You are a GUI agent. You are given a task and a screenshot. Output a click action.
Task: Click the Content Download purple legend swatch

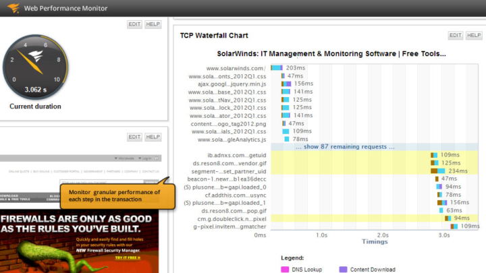[x=343, y=270]
